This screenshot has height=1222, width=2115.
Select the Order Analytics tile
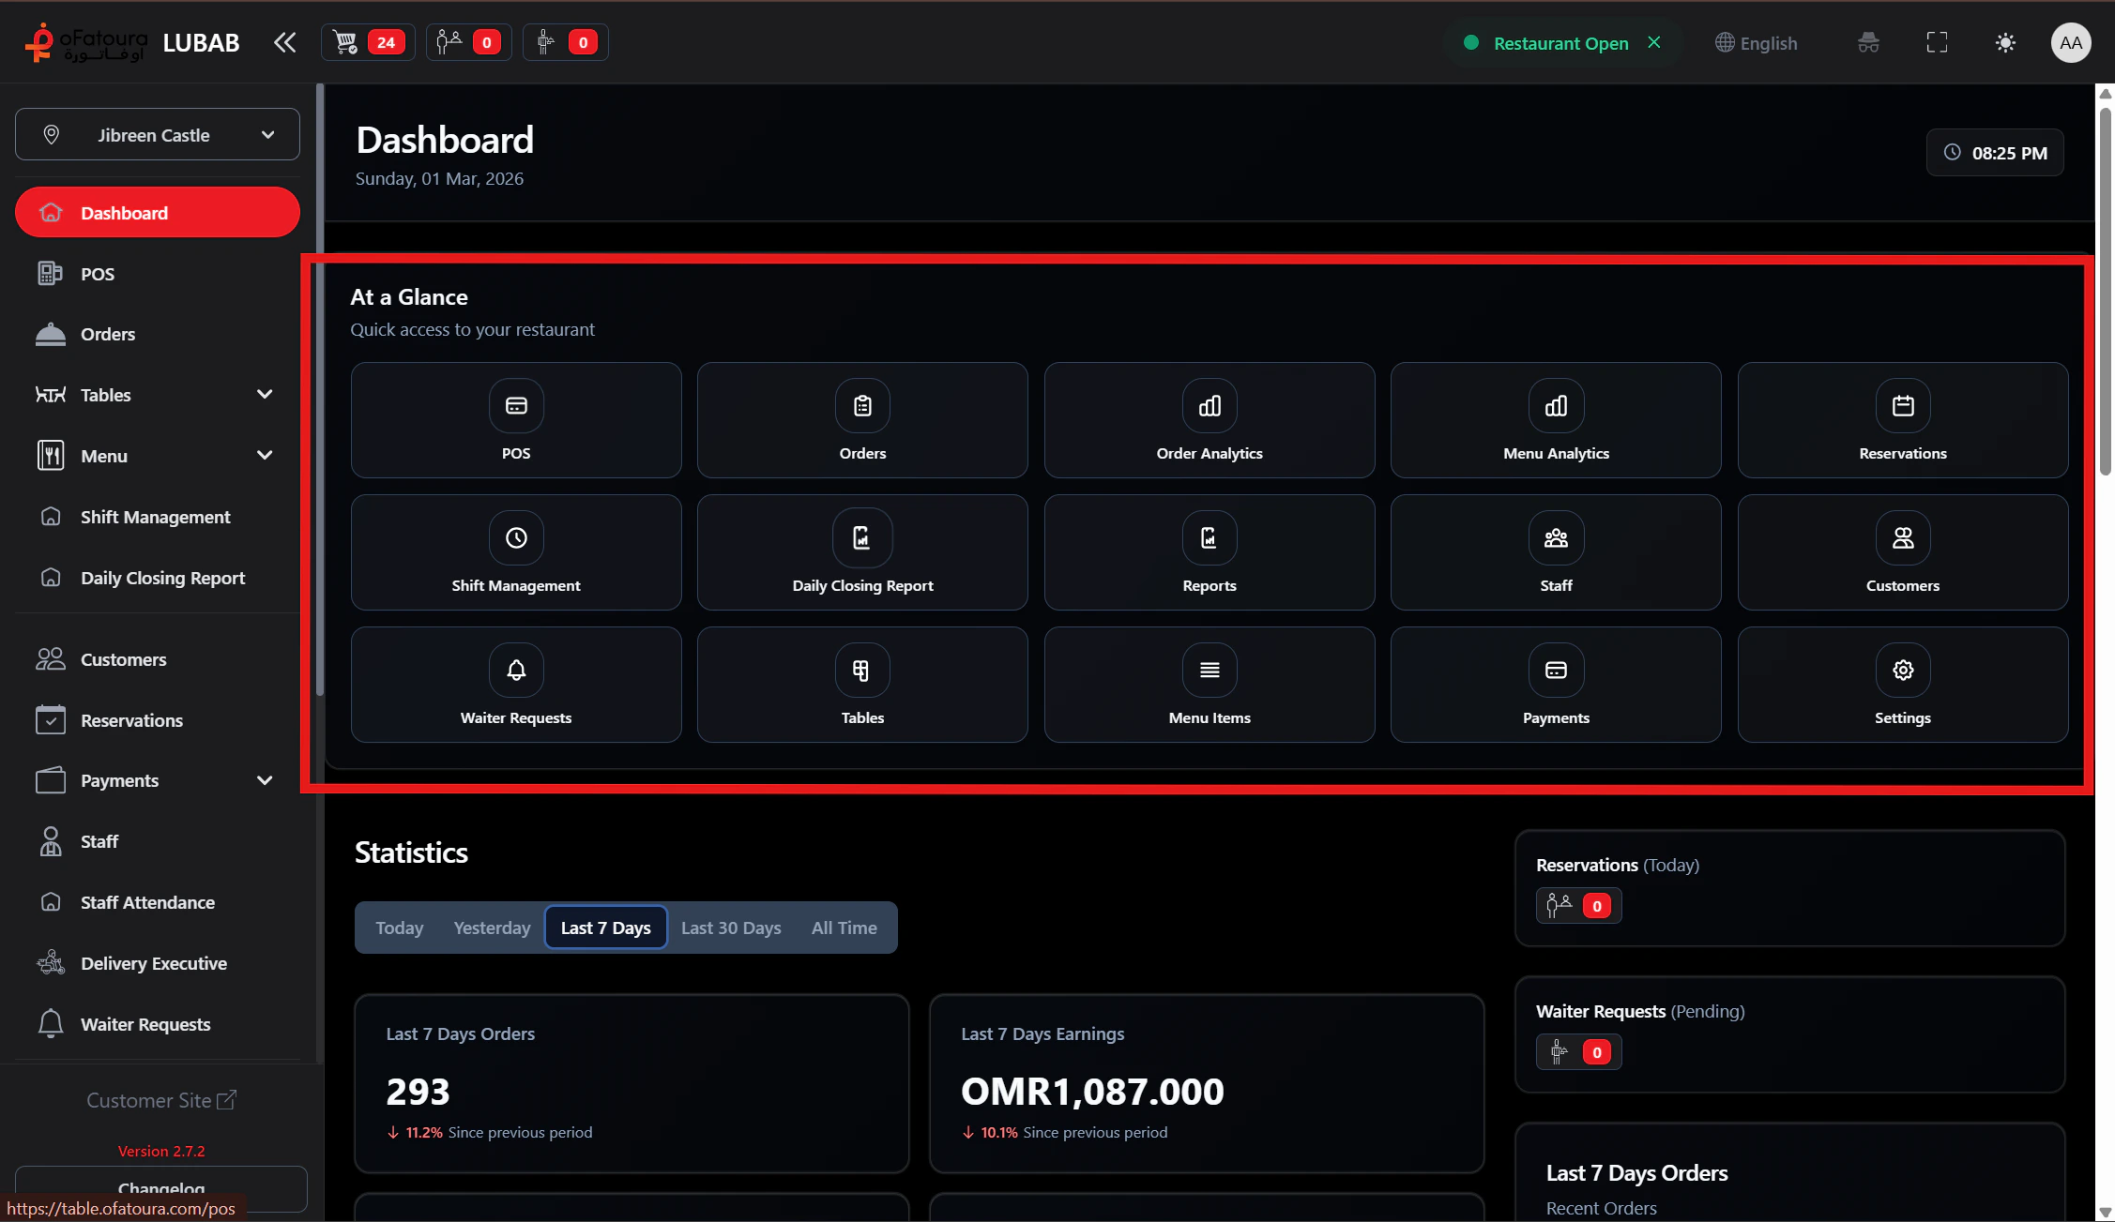(1209, 419)
